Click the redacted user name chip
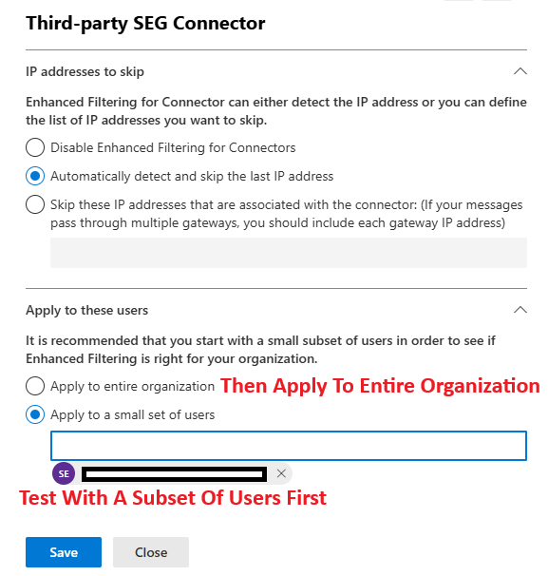 175,474
